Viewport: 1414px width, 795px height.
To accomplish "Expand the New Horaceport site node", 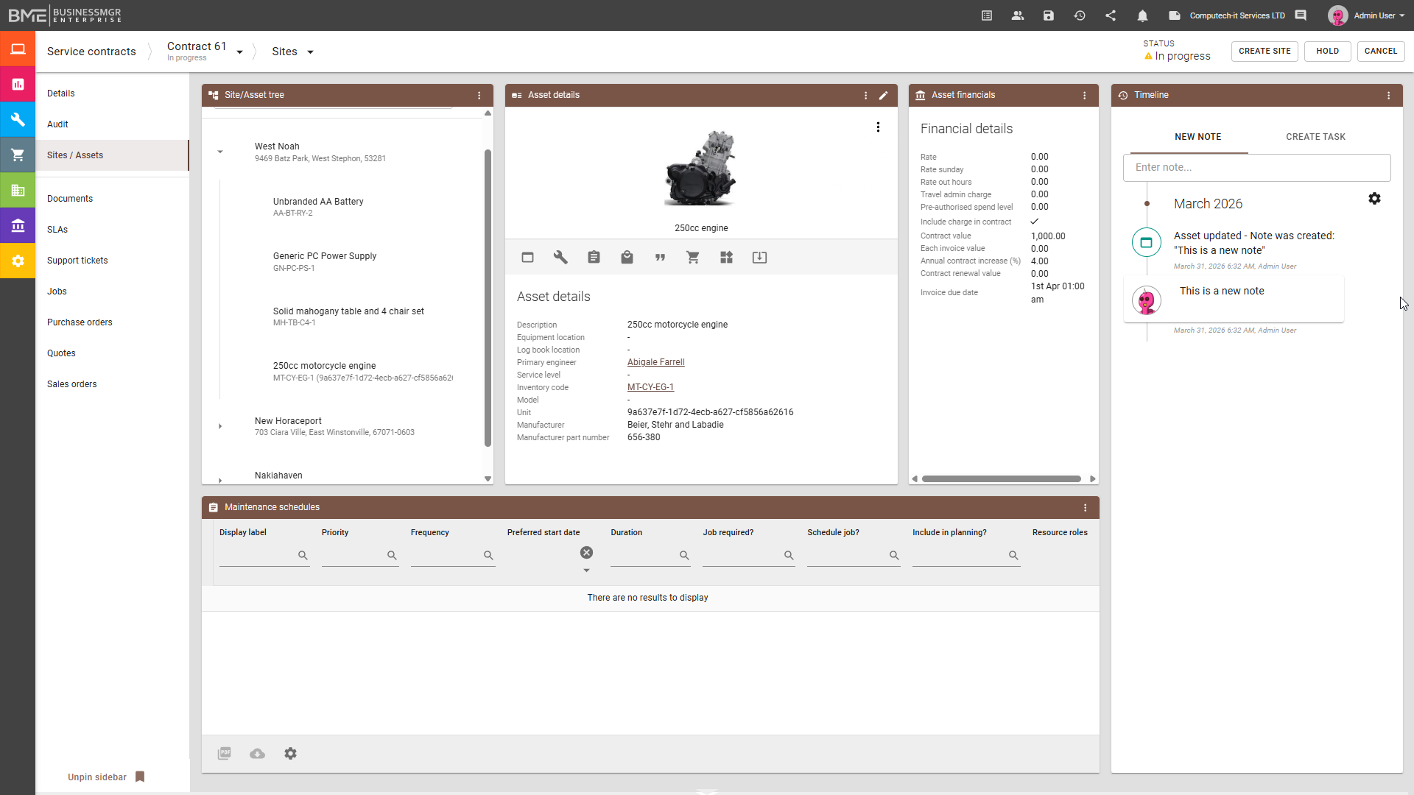I will pyautogui.click(x=220, y=426).
